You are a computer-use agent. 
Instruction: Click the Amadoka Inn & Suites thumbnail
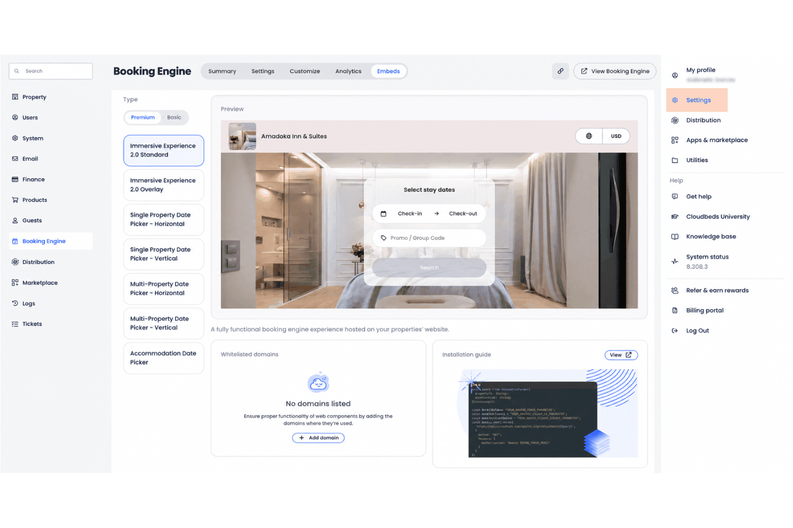pyautogui.click(x=242, y=136)
